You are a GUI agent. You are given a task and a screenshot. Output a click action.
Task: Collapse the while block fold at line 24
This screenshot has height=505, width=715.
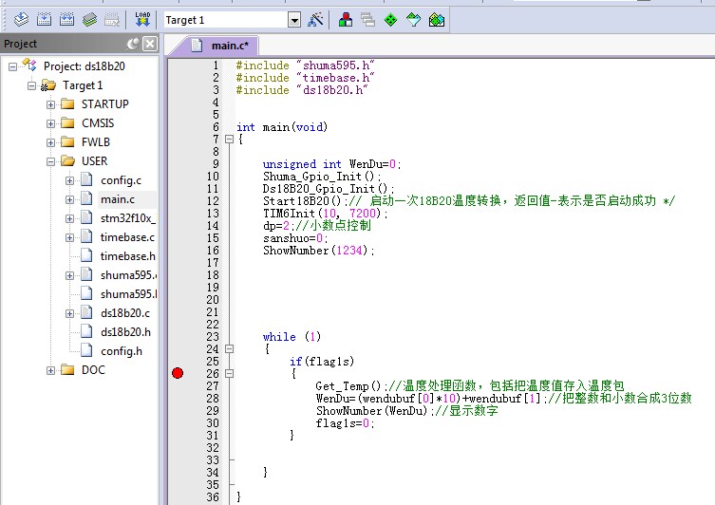230,349
